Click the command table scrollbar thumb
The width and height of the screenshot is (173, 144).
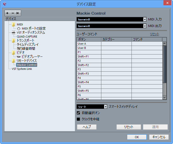click(x=164, y=64)
